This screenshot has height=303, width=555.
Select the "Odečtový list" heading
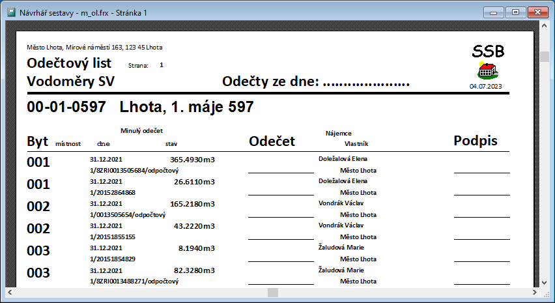tap(69, 64)
